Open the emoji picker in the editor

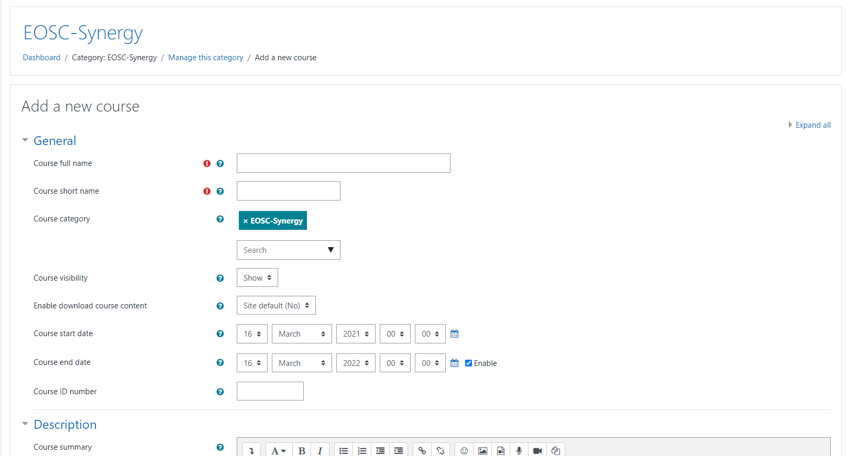click(x=464, y=450)
